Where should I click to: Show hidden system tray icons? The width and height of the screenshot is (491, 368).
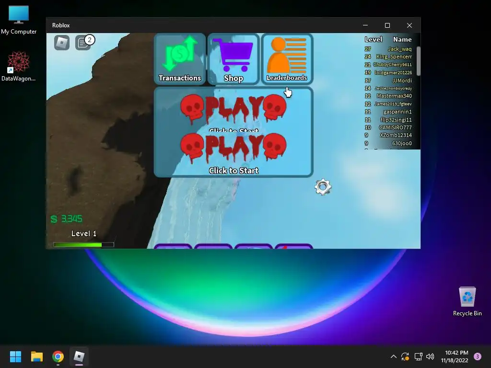pyautogui.click(x=394, y=356)
